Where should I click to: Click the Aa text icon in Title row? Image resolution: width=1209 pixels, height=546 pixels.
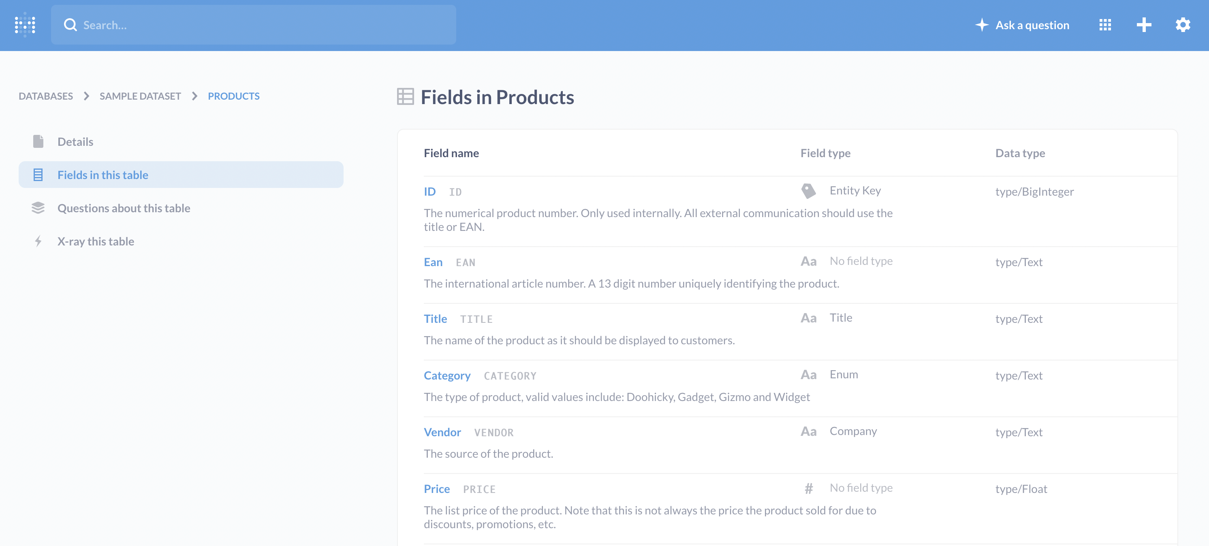808,318
